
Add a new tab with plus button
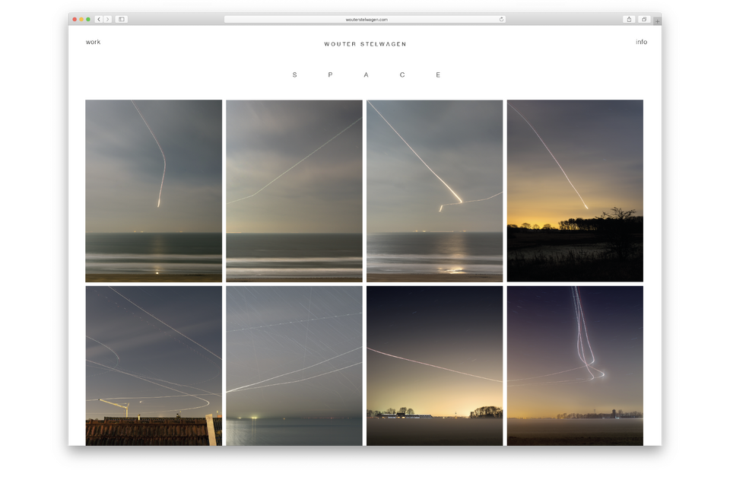(x=657, y=21)
